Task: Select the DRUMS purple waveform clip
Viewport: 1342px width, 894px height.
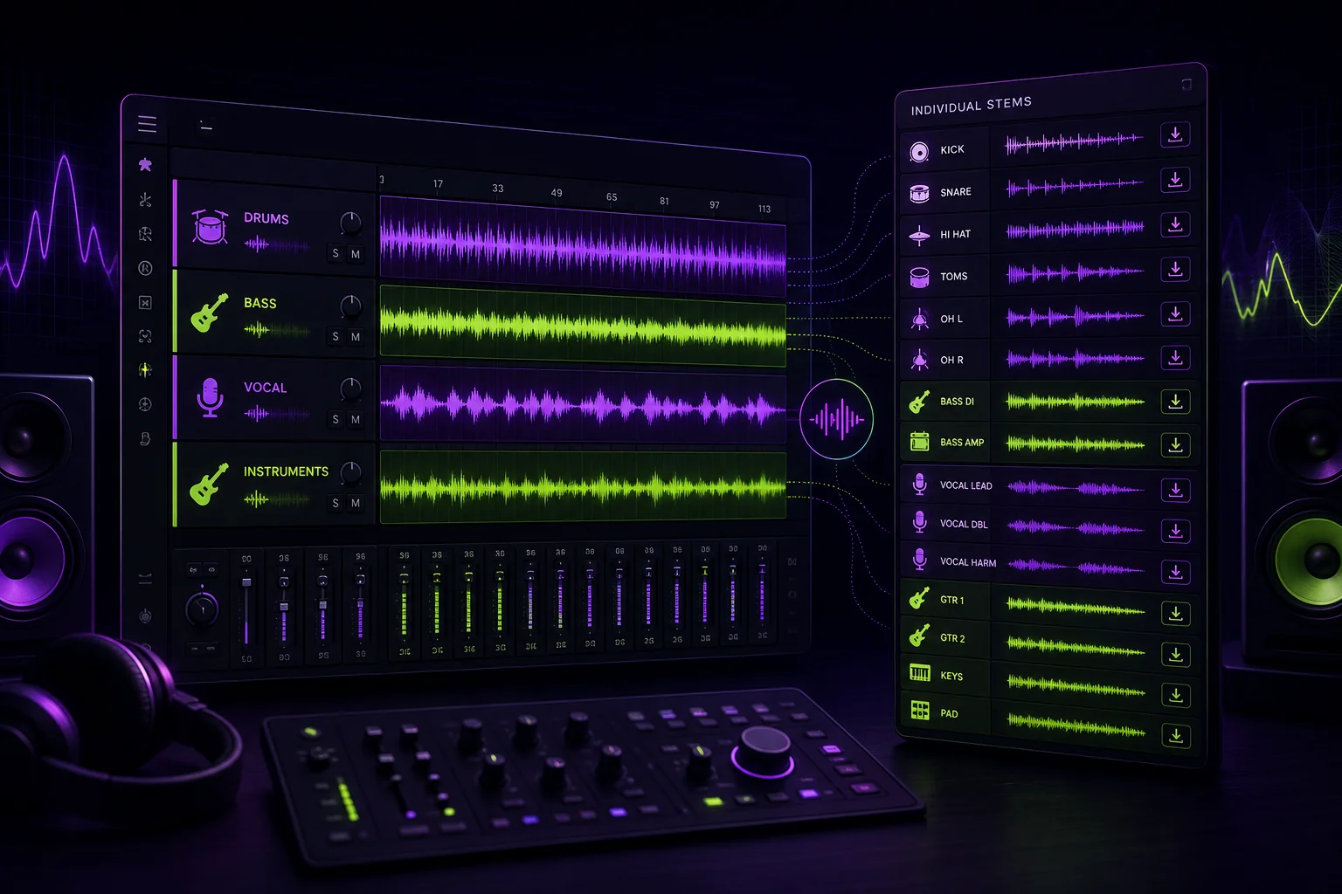Action: [583, 246]
